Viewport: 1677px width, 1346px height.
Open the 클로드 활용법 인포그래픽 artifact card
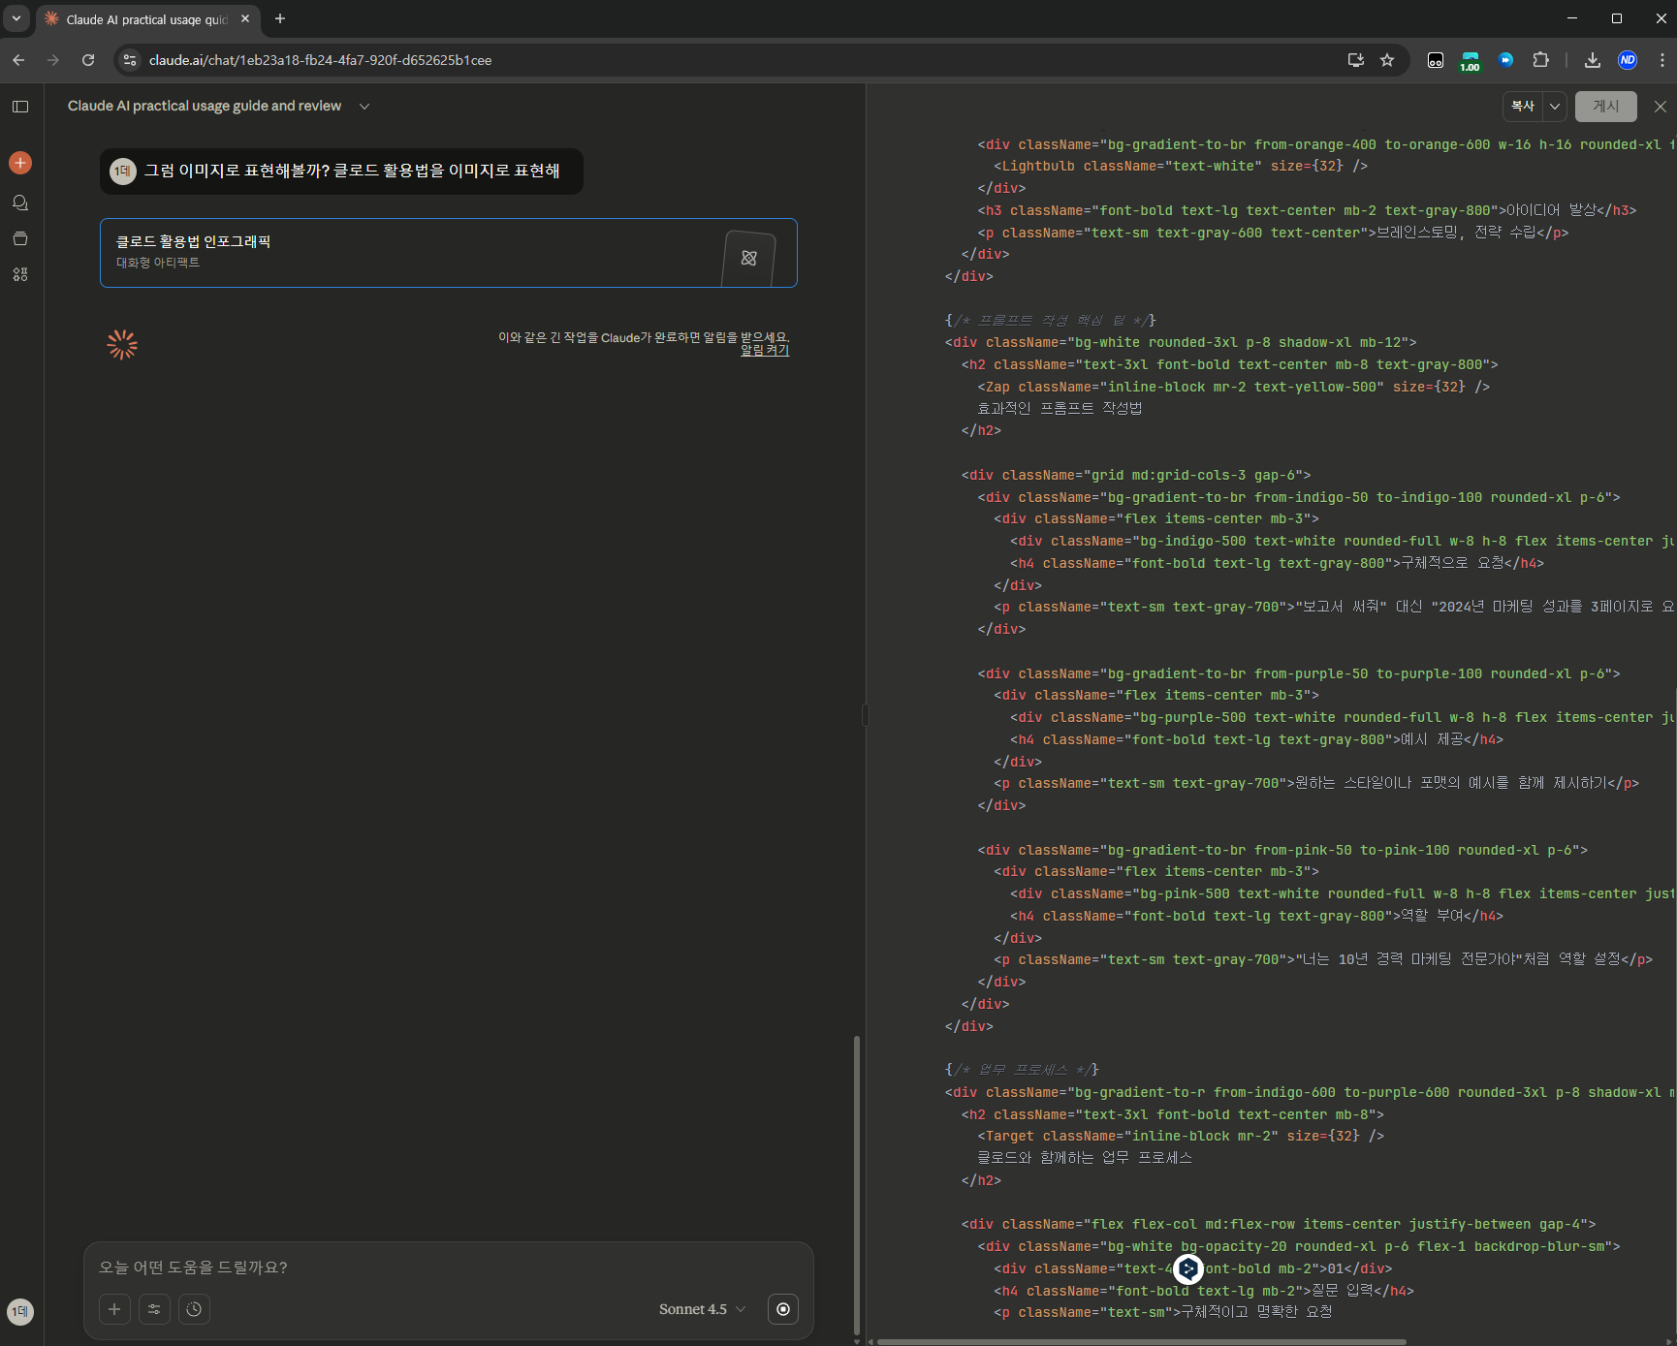pos(449,253)
